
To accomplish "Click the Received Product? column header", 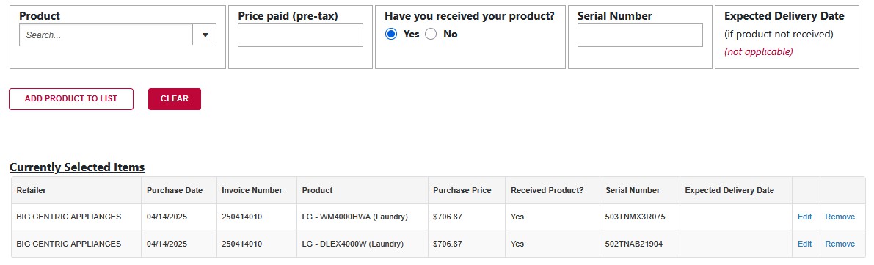I will tap(547, 190).
